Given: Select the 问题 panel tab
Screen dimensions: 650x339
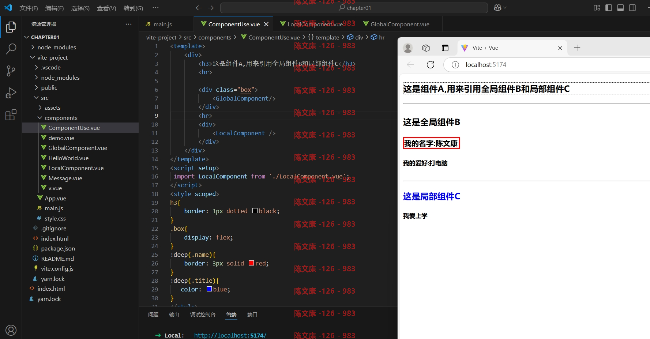Looking at the screenshot, I should click(153, 314).
